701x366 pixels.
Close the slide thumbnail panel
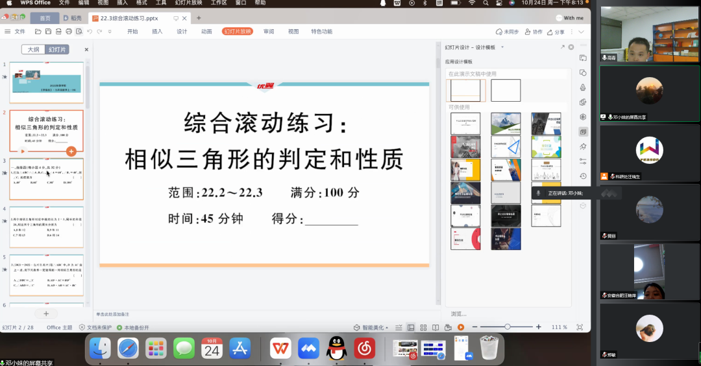point(86,49)
